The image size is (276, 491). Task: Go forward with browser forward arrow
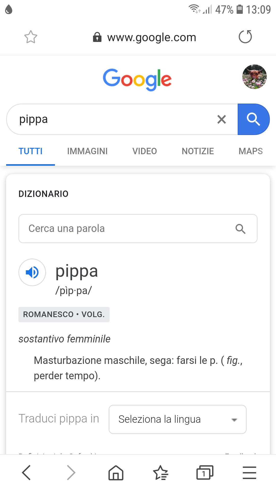[x=71, y=472]
